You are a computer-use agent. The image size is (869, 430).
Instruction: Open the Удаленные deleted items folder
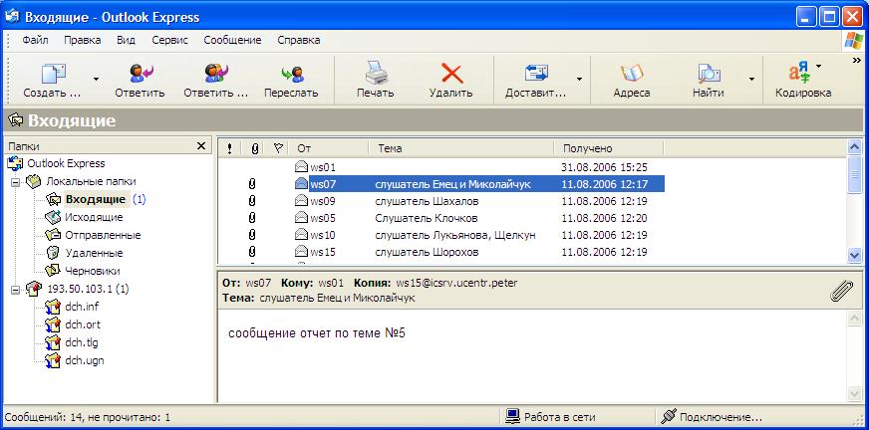click(x=94, y=253)
